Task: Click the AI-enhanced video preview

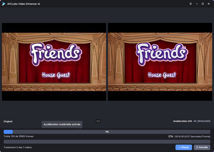Action: [x=160, y=62]
